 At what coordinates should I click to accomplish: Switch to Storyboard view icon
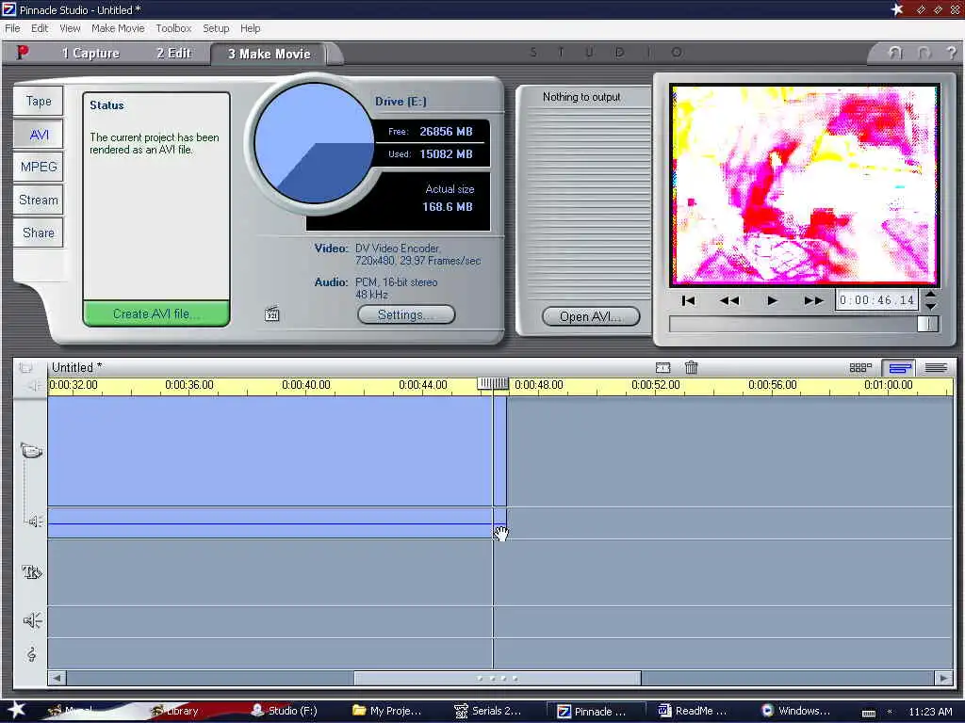tap(860, 368)
